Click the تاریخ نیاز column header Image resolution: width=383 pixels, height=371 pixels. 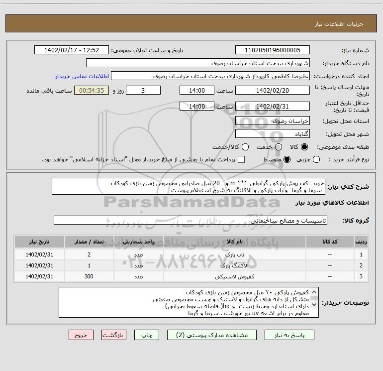39,242
